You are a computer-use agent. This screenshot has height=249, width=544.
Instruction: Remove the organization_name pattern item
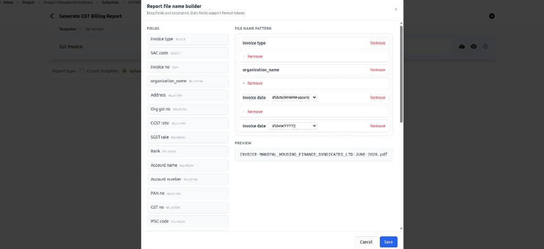[x=378, y=70]
